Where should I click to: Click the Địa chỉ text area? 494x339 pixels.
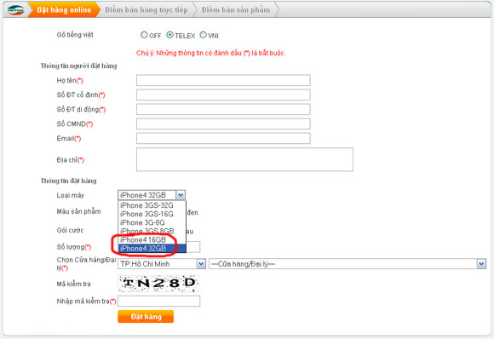tap(244, 159)
